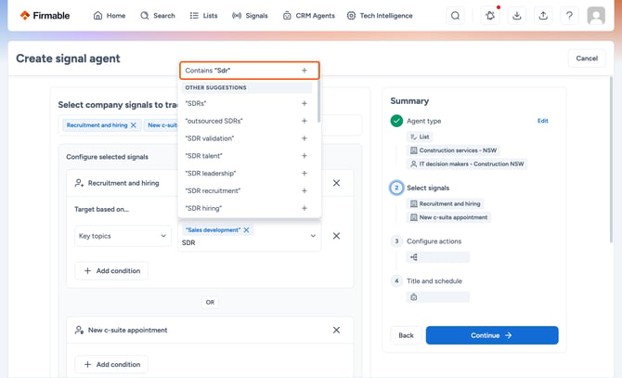The width and height of the screenshot is (622, 378).
Task: Click the upload icon in header
Action: (x=543, y=16)
